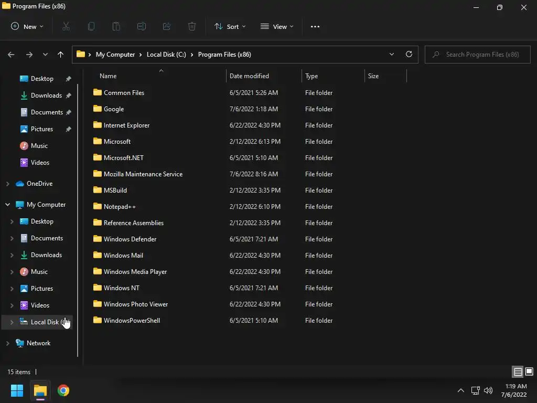Image resolution: width=537 pixels, height=403 pixels.
Task: Select the Windows Mail folder
Action: (x=123, y=256)
